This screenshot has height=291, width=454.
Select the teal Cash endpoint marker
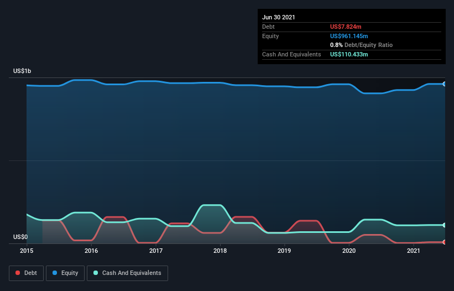(x=445, y=225)
